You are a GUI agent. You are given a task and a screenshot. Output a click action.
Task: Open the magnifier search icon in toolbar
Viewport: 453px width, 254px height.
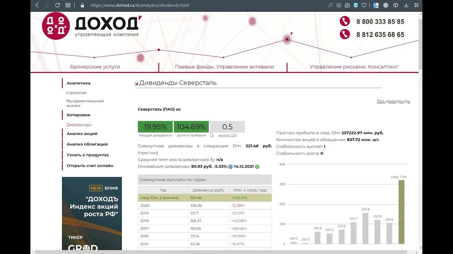tap(331, 5)
